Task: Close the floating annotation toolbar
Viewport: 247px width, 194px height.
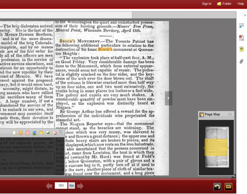Action: point(60,132)
